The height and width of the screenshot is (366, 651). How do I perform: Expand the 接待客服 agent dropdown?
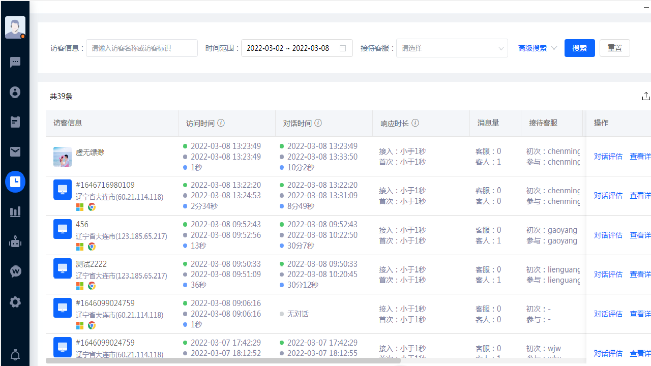tap(452, 48)
